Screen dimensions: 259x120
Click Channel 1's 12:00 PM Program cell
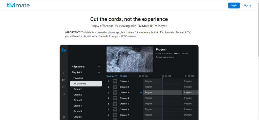coord(163,81)
